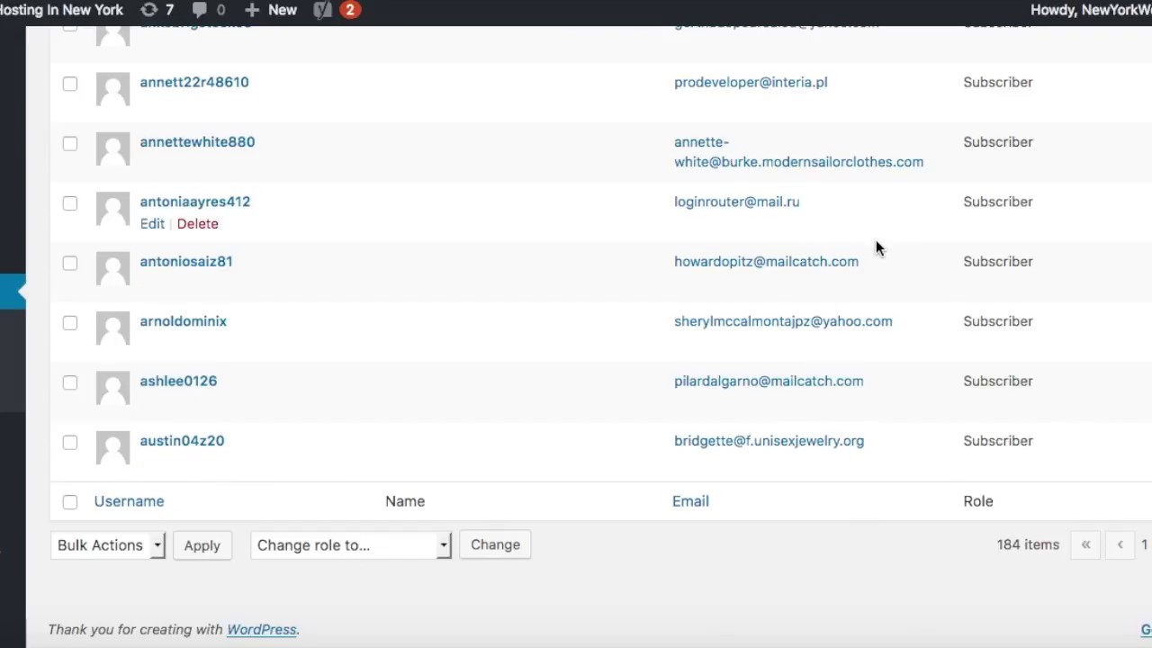This screenshot has height=648, width=1152.
Task: Click bridgette@f.unisexjewelry.org email link
Action: 769,441
